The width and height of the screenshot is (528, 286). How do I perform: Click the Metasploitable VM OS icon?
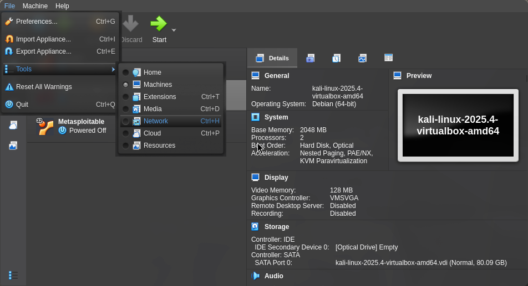[x=45, y=127]
